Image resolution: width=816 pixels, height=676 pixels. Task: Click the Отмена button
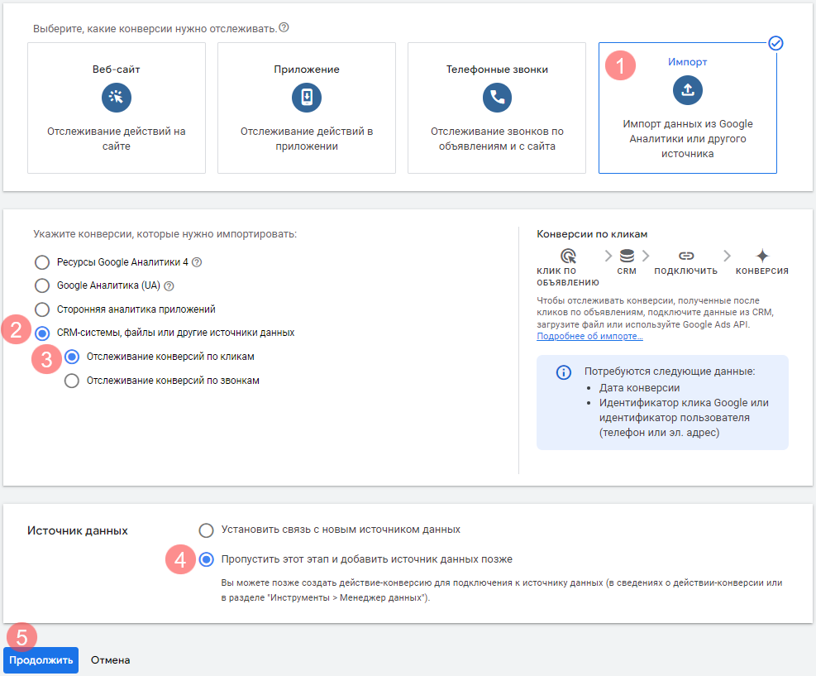coord(110,660)
